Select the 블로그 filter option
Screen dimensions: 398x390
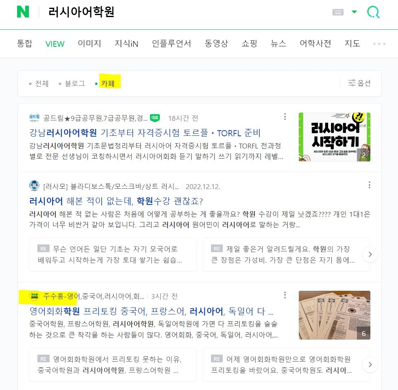pyautogui.click(x=72, y=83)
